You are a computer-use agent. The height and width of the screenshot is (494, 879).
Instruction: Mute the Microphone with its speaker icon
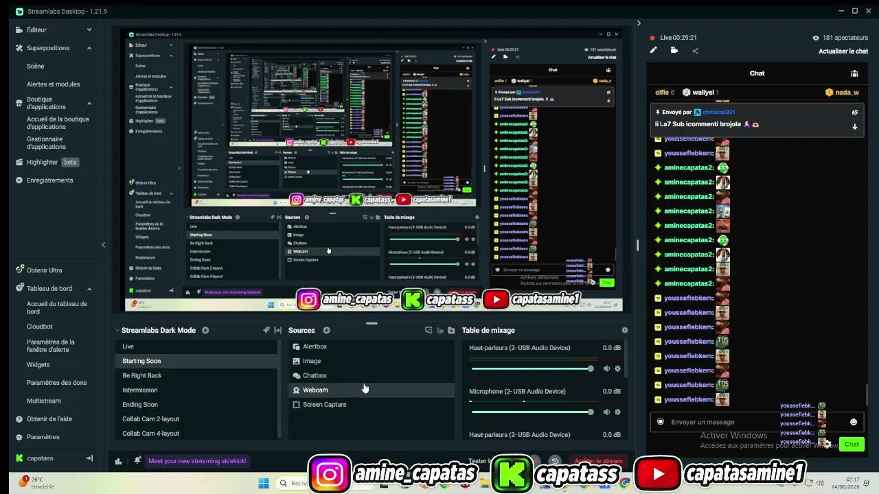[x=606, y=412]
